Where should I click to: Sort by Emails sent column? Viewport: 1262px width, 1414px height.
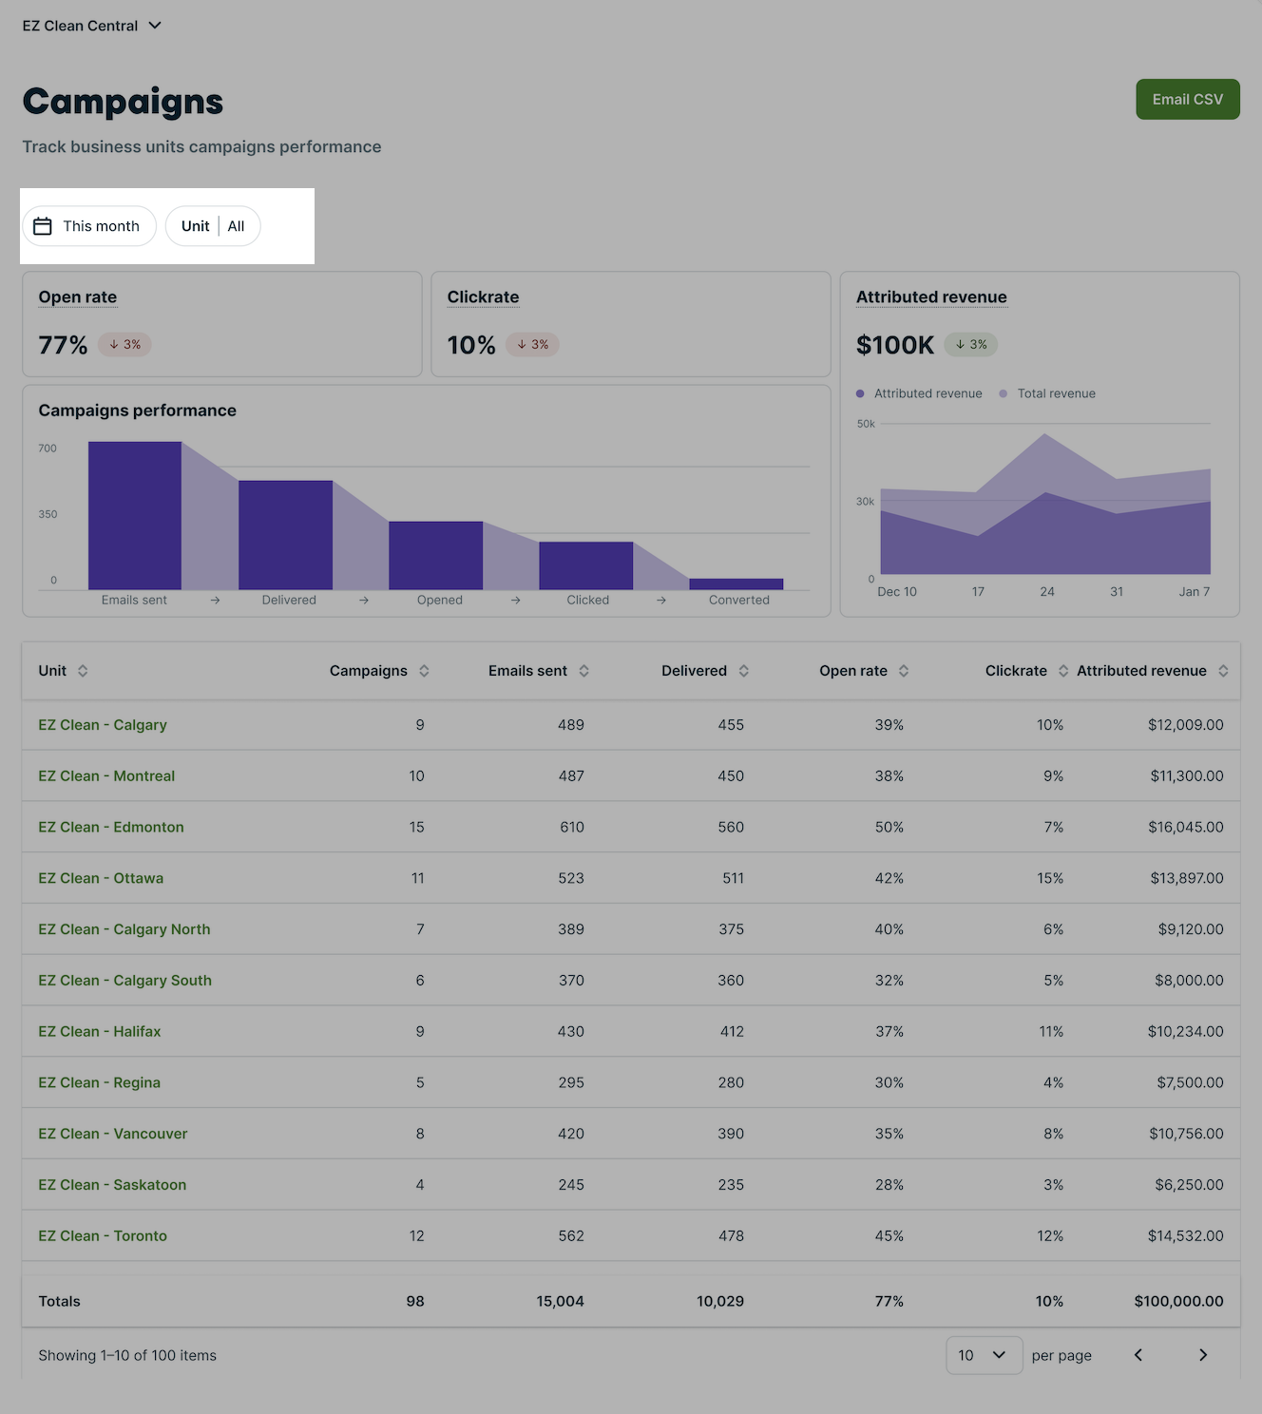click(583, 671)
